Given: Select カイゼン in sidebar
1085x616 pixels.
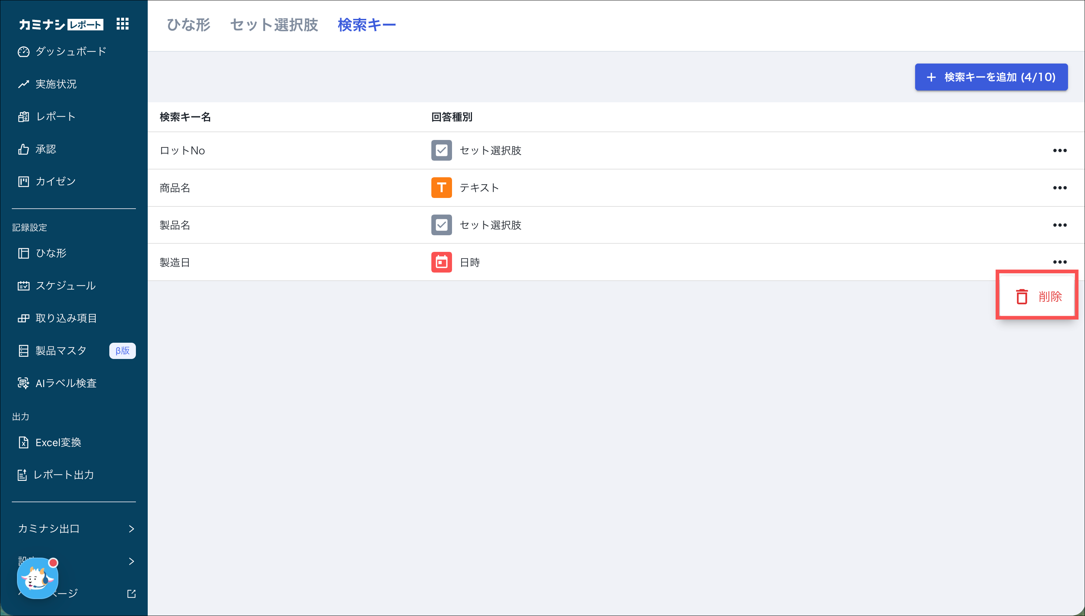Looking at the screenshot, I should [55, 181].
